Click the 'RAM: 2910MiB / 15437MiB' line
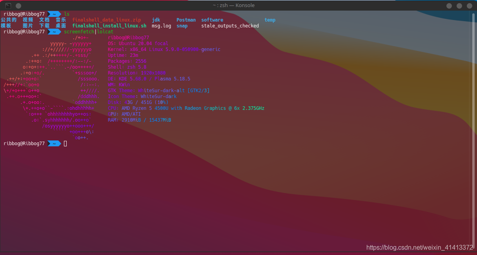Viewport: 477px width, 255px height. tap(139, 120)
